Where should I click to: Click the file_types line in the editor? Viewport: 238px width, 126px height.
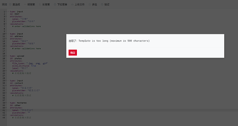30,64
